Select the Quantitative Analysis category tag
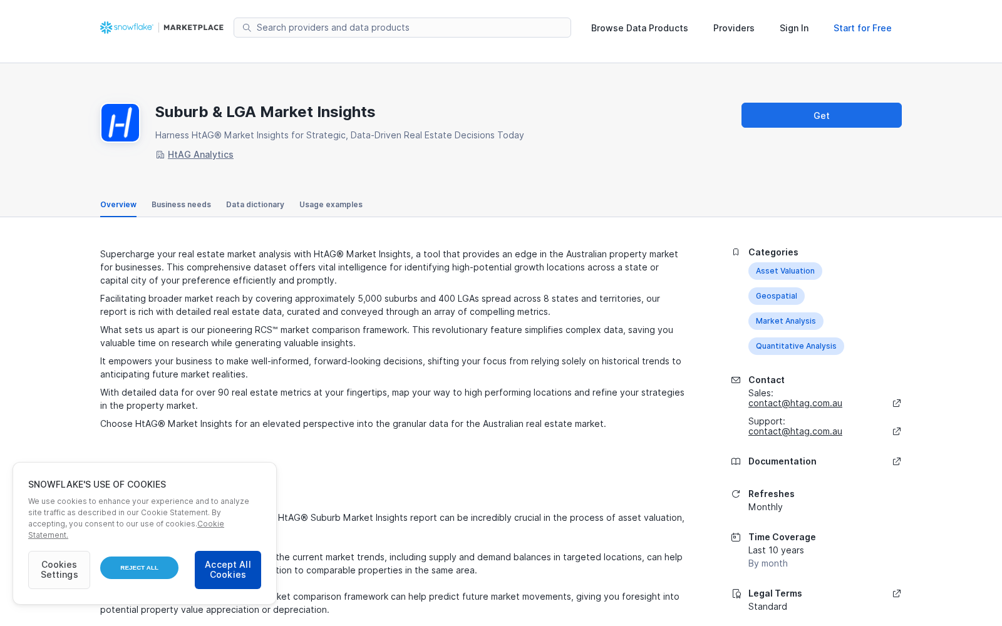Image resolution: width=1002 pixels, height=626 pixels. tap(796, 346)
